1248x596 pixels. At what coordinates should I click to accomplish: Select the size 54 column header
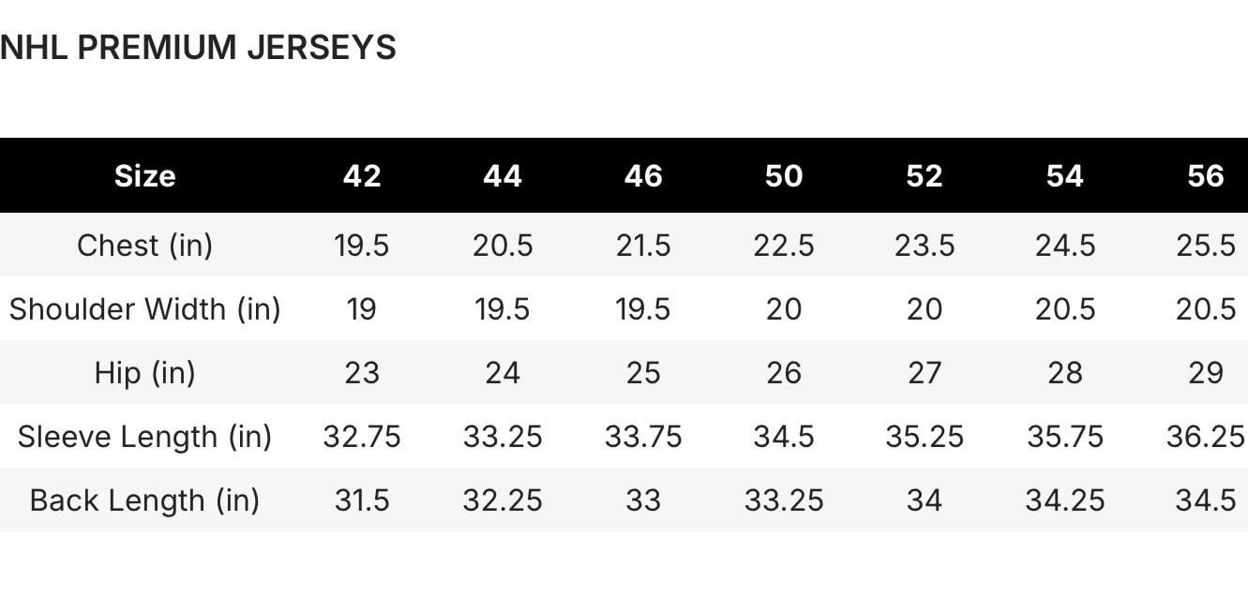click(1065, 176)
